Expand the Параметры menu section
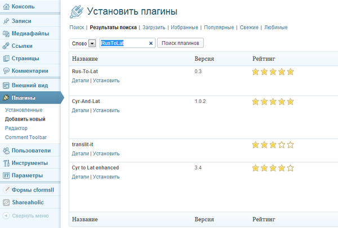 pos(29,176)
